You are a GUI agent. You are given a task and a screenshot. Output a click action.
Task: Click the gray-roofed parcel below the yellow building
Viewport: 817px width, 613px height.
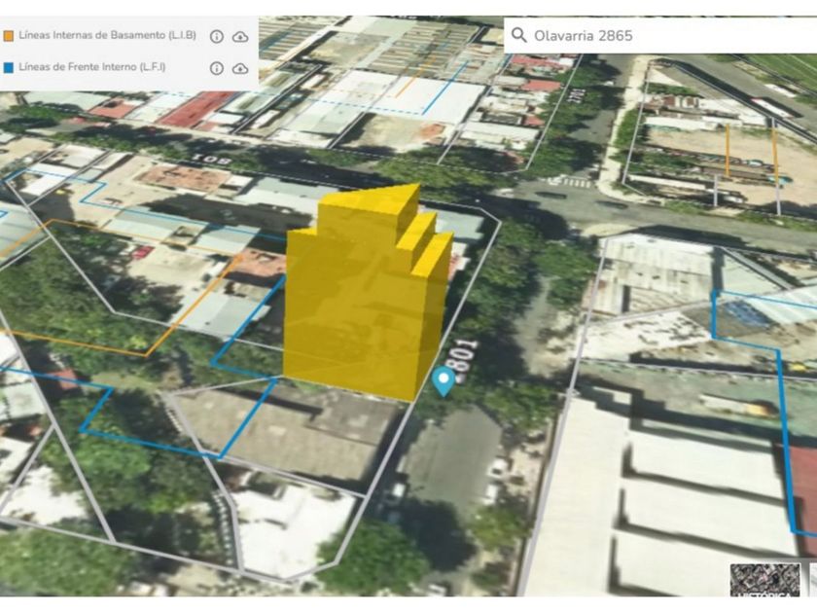click(x=292, y=428)
